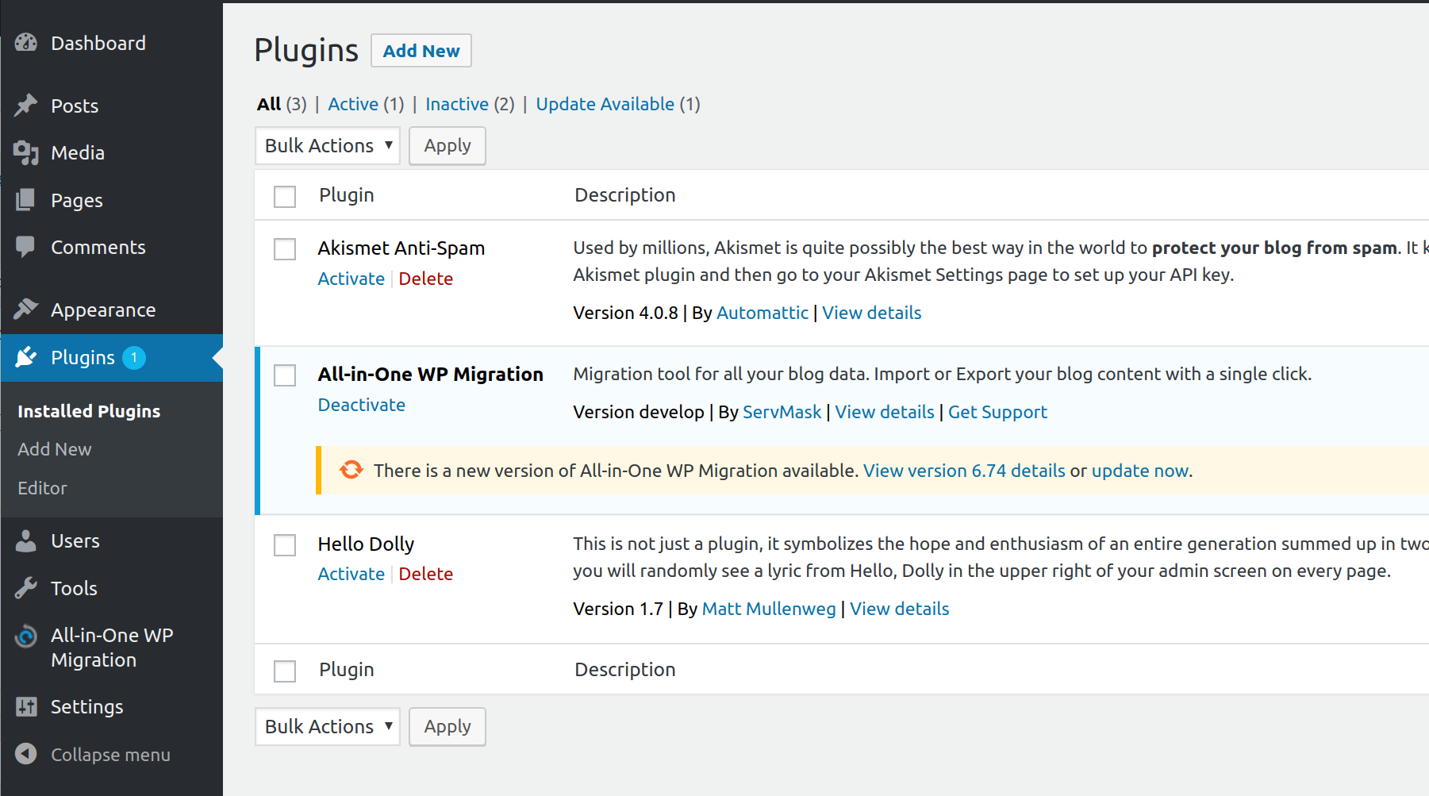This screenshot has width=1429, height=796.
Task: Open the top Bulk Actions dropdown
Action: (x=328, y=146)
